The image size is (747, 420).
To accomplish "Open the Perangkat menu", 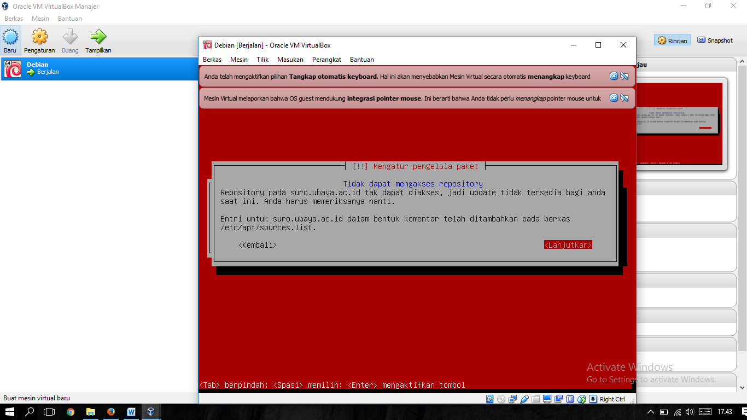I will tap(326, 59).
